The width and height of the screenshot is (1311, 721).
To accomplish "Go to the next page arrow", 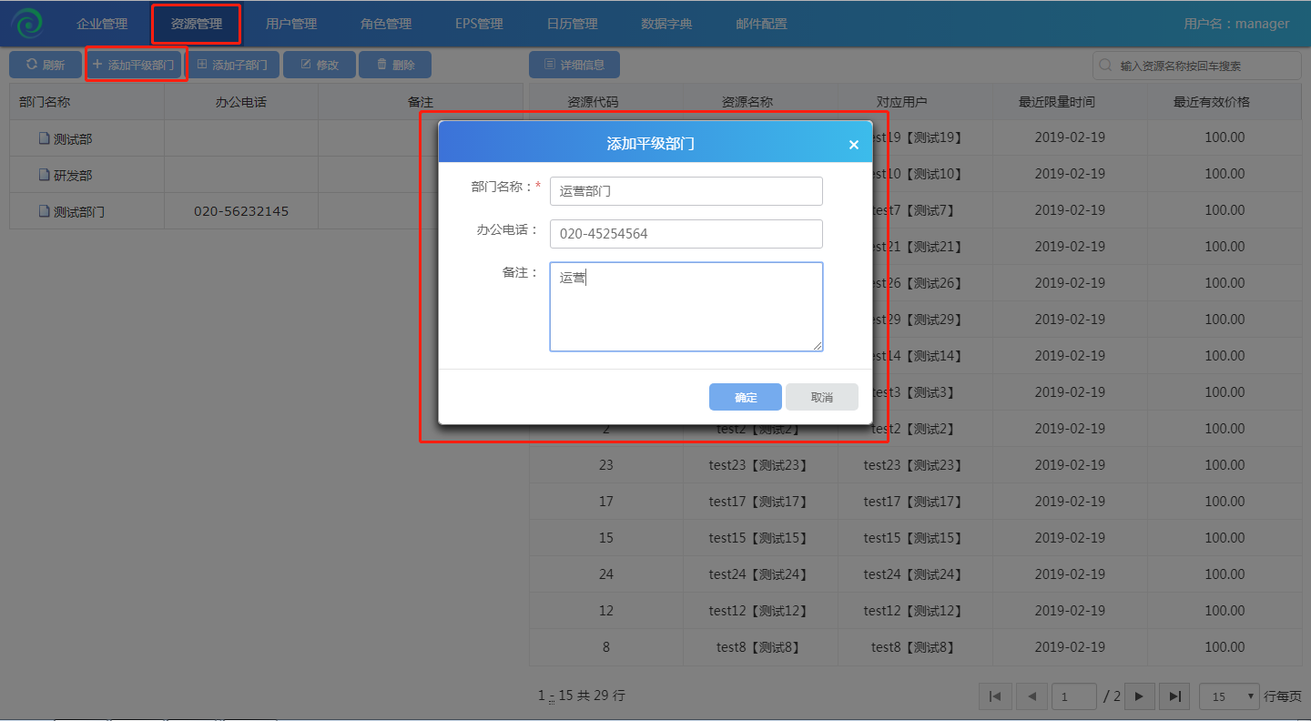I will (1139, 696).
